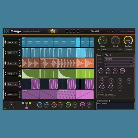
Task: Click the block overrides text field
Action: coord(115,106)
